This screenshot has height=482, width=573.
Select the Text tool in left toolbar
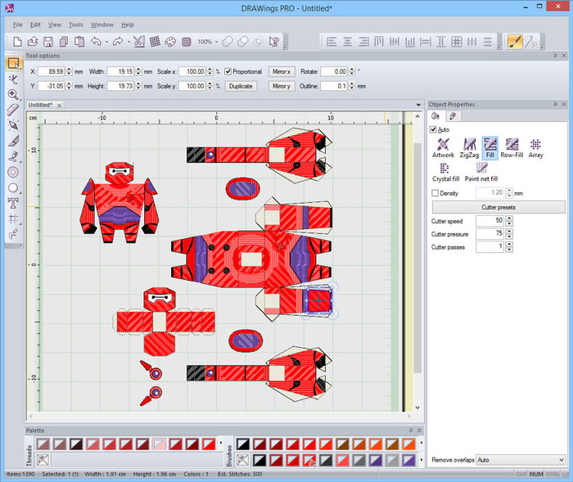click(x=13, y=203)
